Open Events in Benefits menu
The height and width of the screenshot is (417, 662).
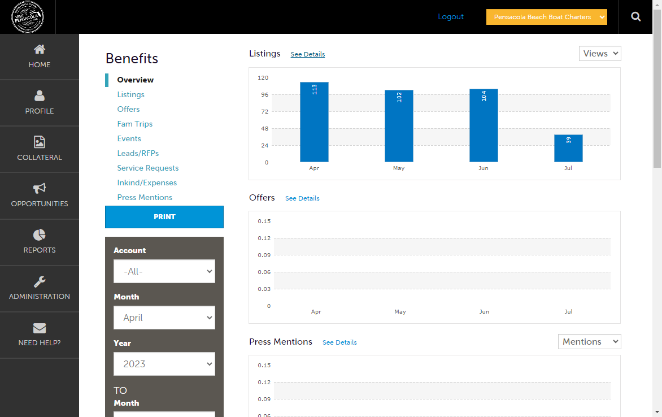(x=129, y=138)
